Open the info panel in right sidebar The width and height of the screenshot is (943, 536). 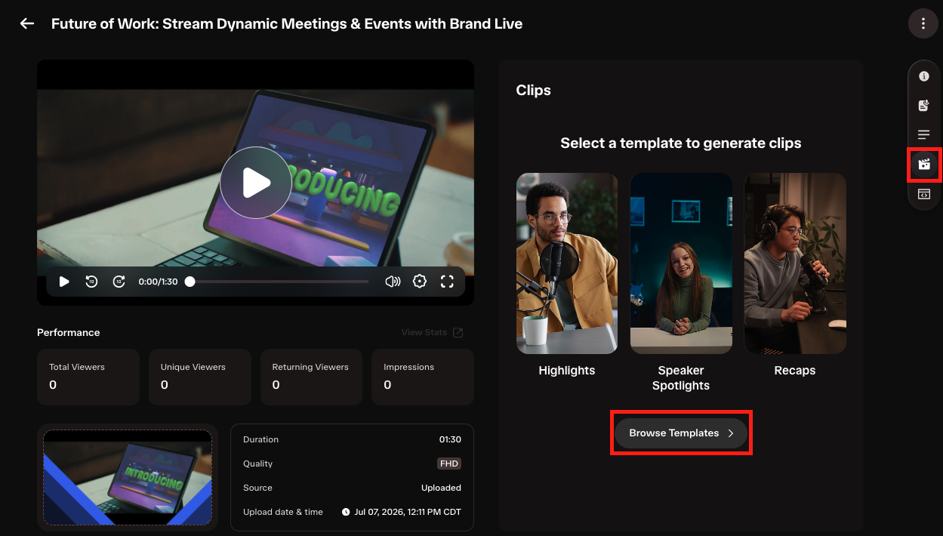(x=923, y=76)
